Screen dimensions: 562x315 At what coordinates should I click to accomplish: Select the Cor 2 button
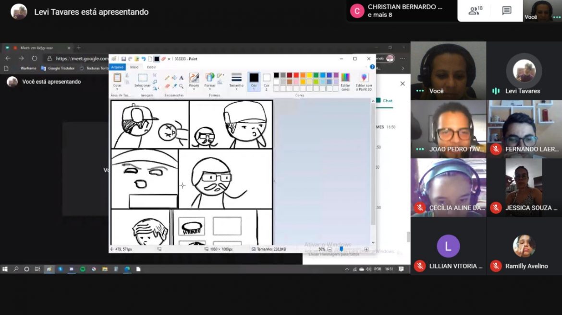click(x=266, y=81)
